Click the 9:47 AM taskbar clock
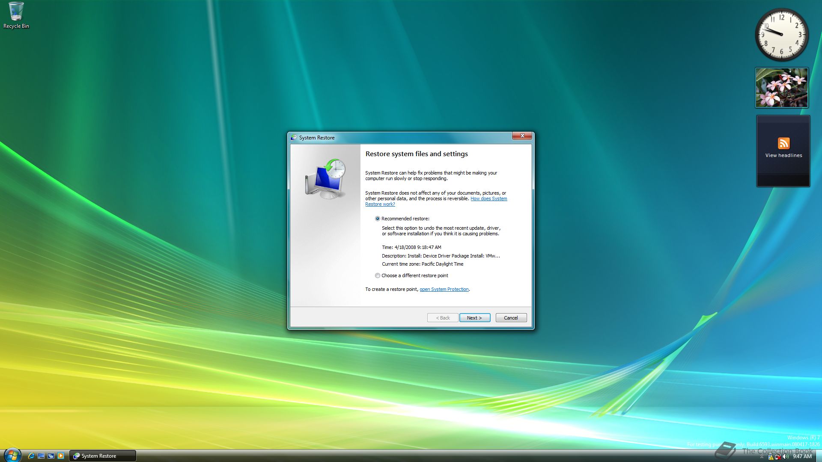Screen dimensions: 822x462 (x=802, y=456)
